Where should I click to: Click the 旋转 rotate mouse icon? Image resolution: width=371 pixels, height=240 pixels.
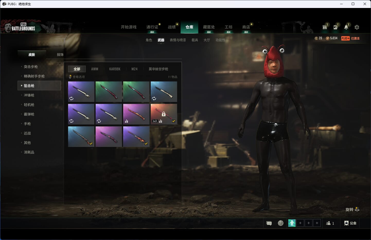point(357,209)
